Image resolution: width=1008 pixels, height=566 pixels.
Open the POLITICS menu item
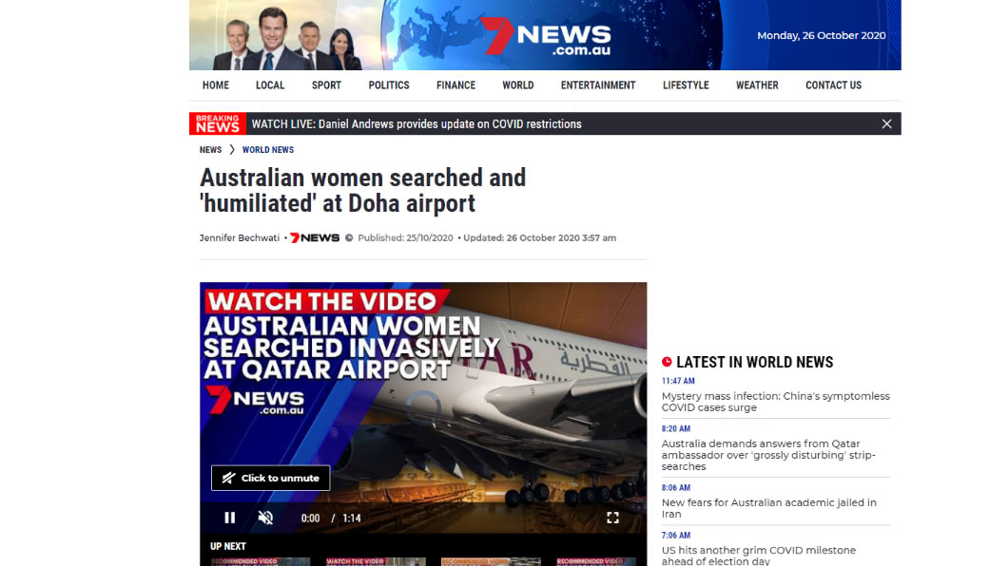(x=388, y=85)
